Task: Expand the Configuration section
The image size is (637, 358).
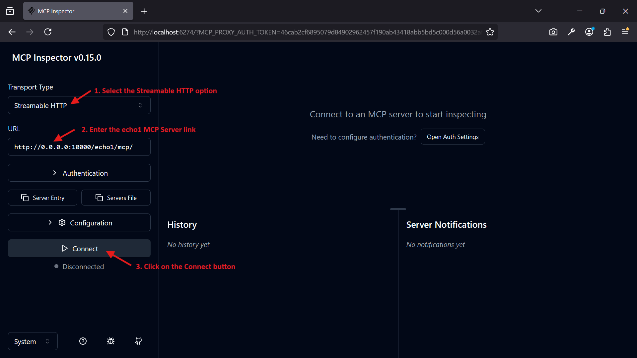Action: (79, 223)
